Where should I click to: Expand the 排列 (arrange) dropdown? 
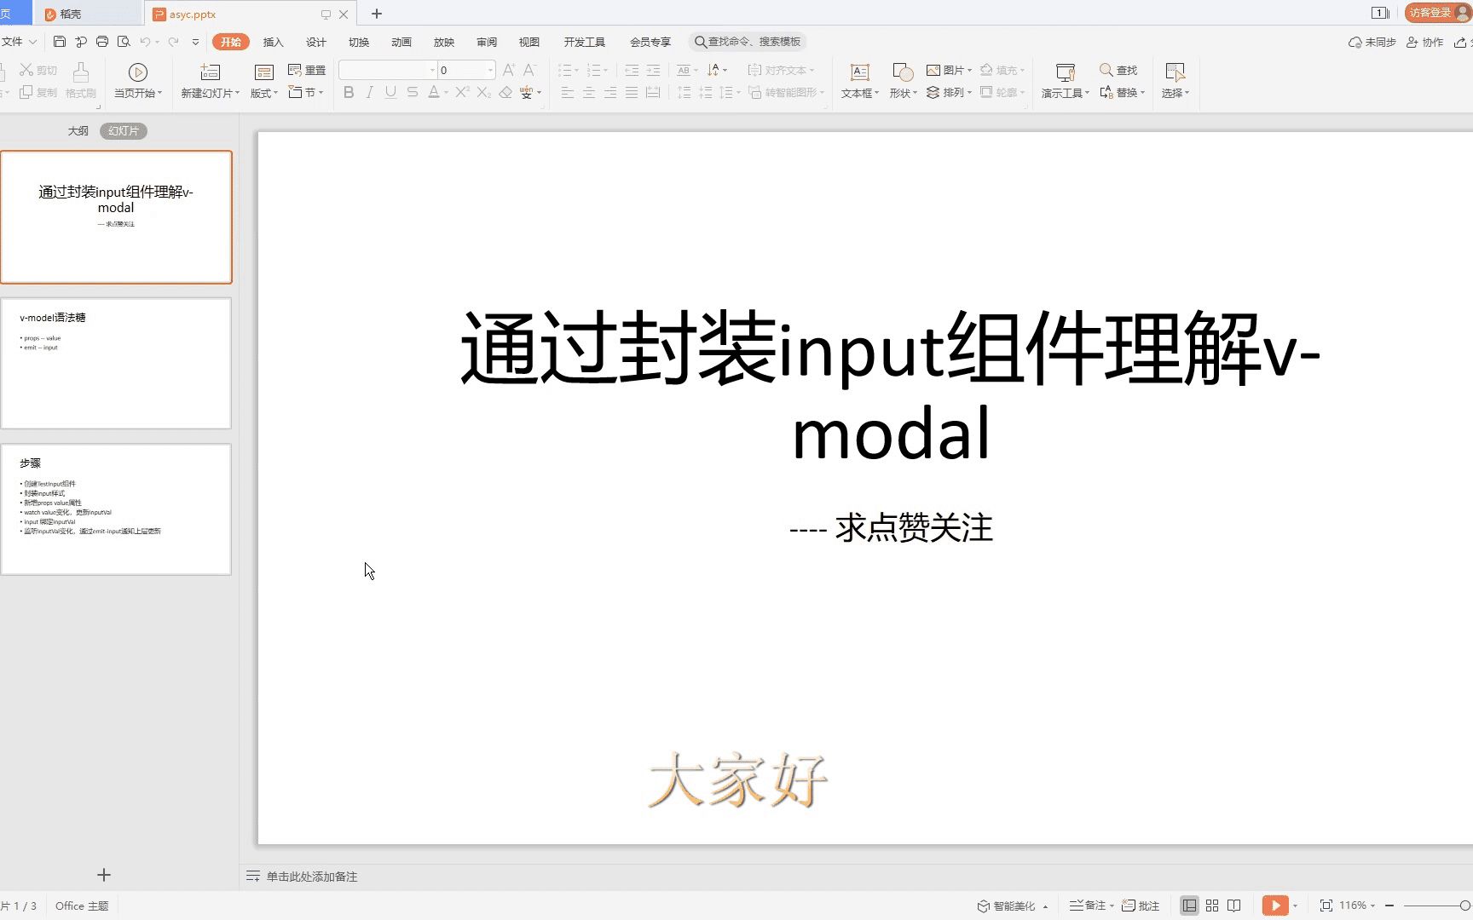click(950, 92)
